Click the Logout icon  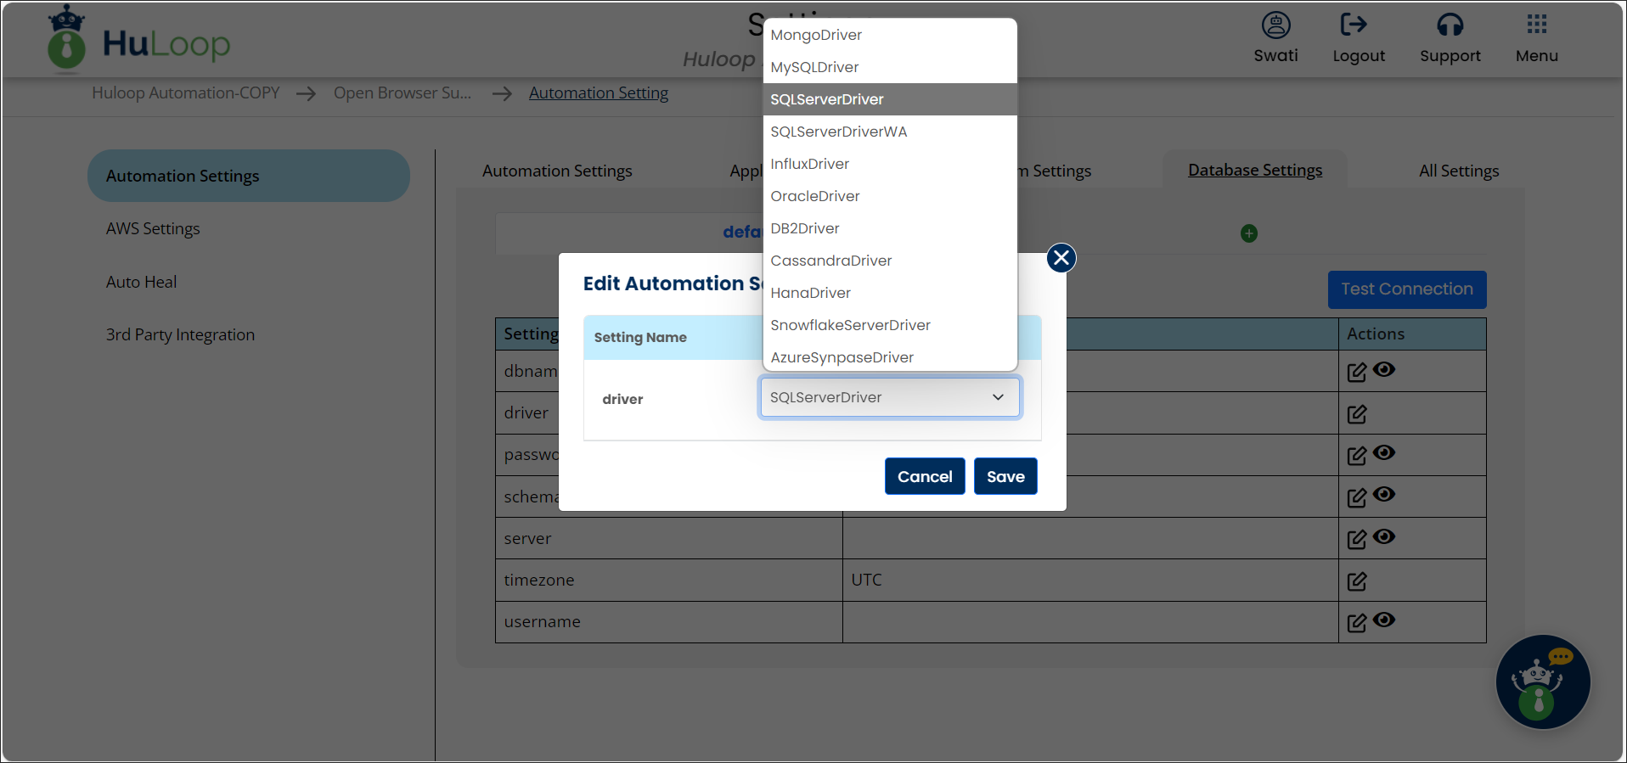pos(1354,25)
